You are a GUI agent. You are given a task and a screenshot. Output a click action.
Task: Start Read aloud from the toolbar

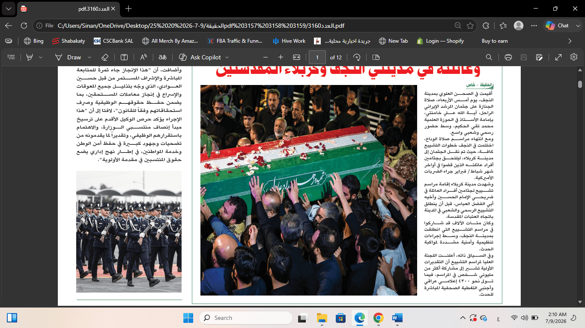point(143,57)
